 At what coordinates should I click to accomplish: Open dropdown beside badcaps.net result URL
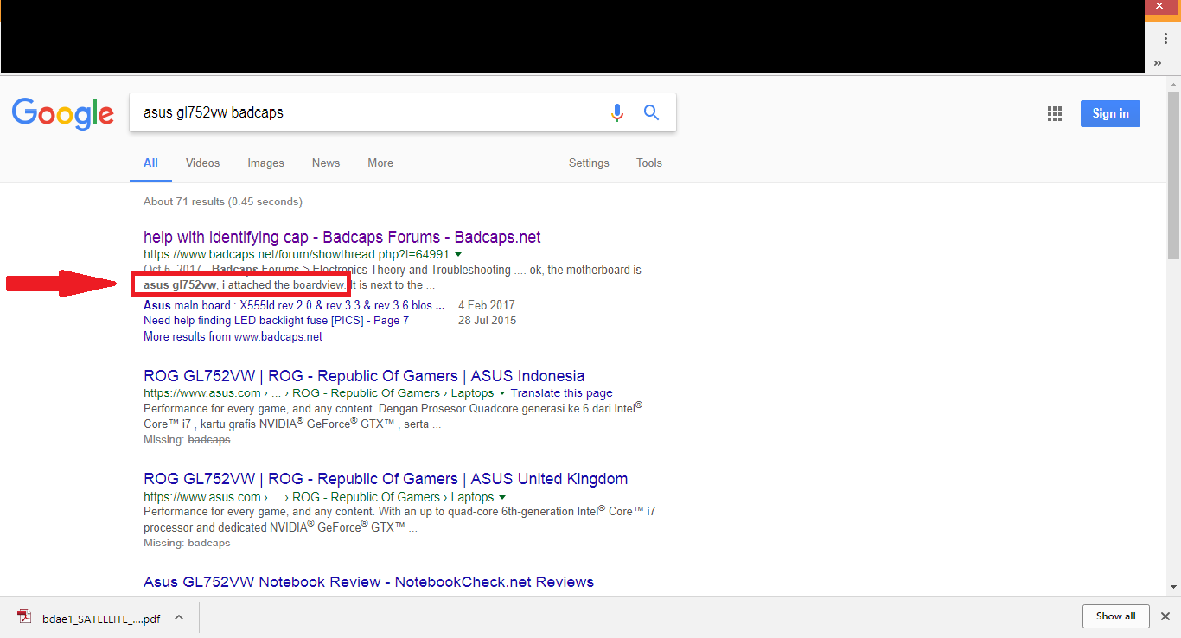point(458,255)
